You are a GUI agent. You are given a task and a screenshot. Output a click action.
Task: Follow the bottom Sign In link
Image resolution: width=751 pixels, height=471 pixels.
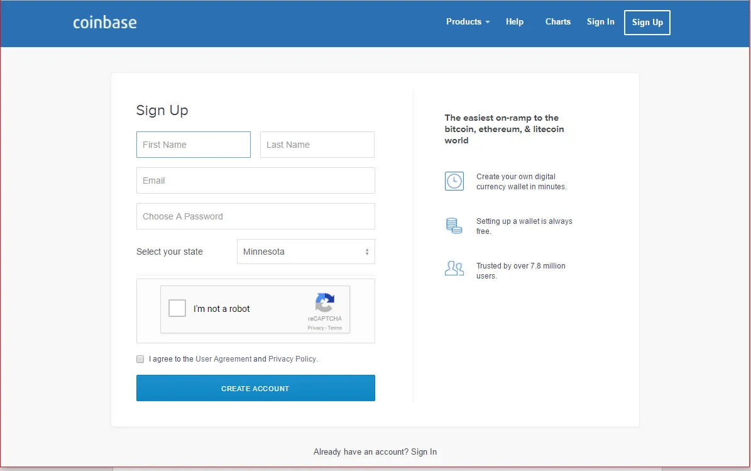pyautogui.click(x=424, y=452)
